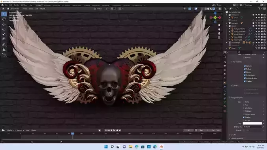
Task: Select the Cursor tool
Action: tap(4, 19)
